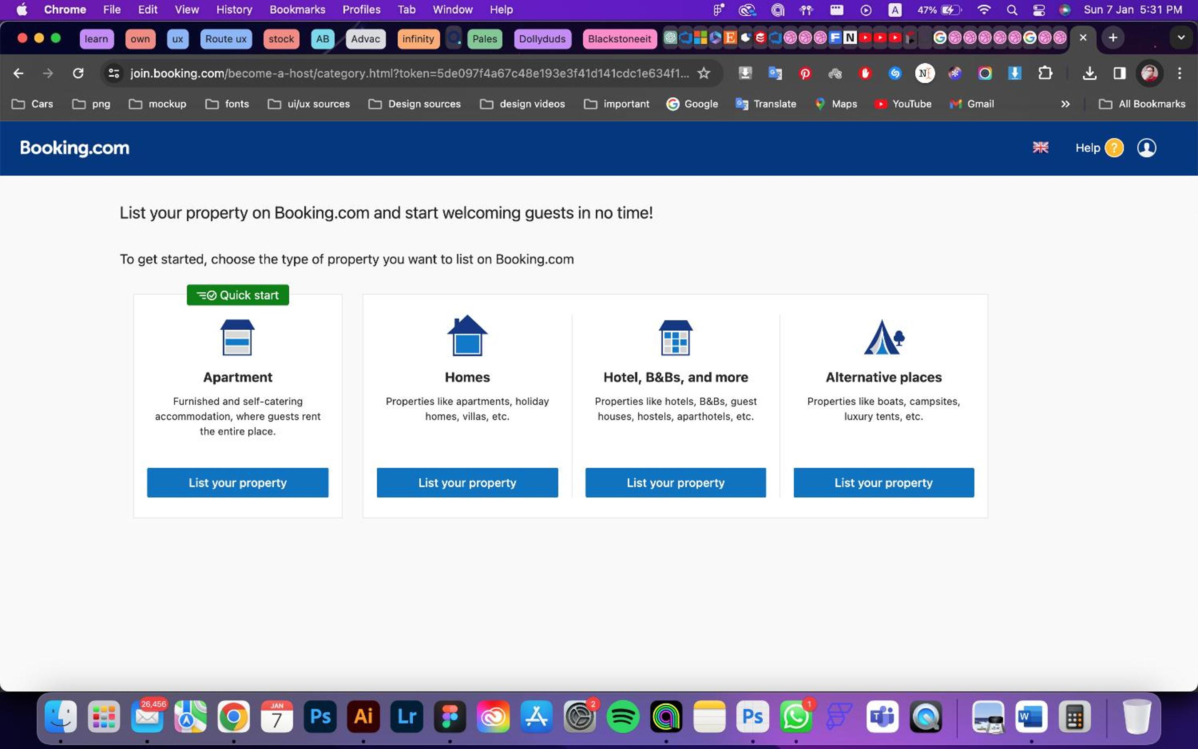
Task: Open the Design sources bookmark folder
Action: click(415, 104)
